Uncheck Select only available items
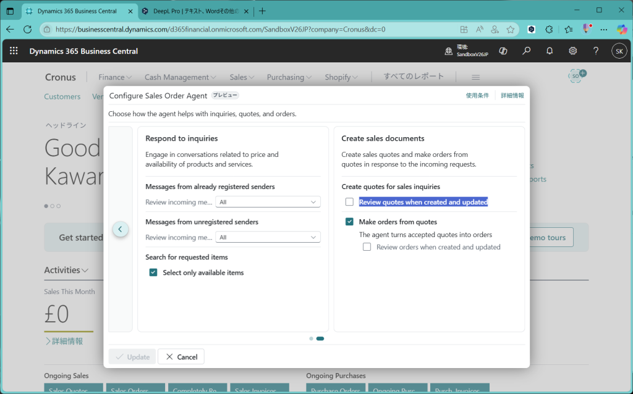633x394 pixels. click(153, 272)
